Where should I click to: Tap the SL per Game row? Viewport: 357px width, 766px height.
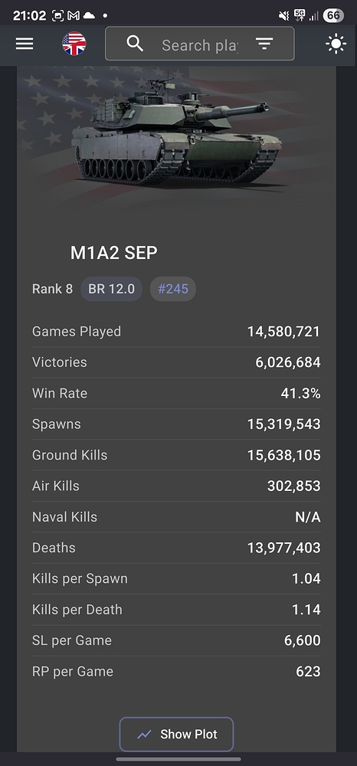click(176, 640)
